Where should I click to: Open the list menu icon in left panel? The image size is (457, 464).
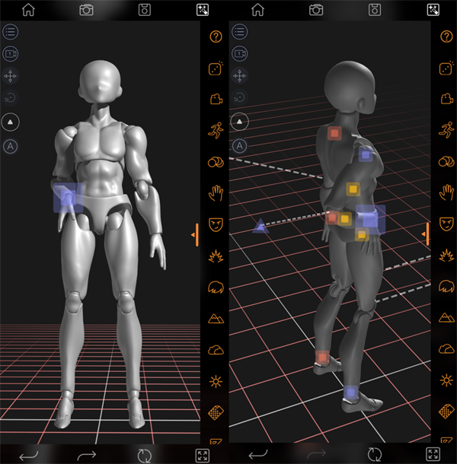[x=11, y=32]
